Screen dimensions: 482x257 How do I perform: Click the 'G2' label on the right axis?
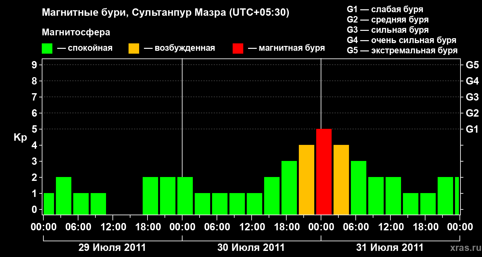point(472,113)
